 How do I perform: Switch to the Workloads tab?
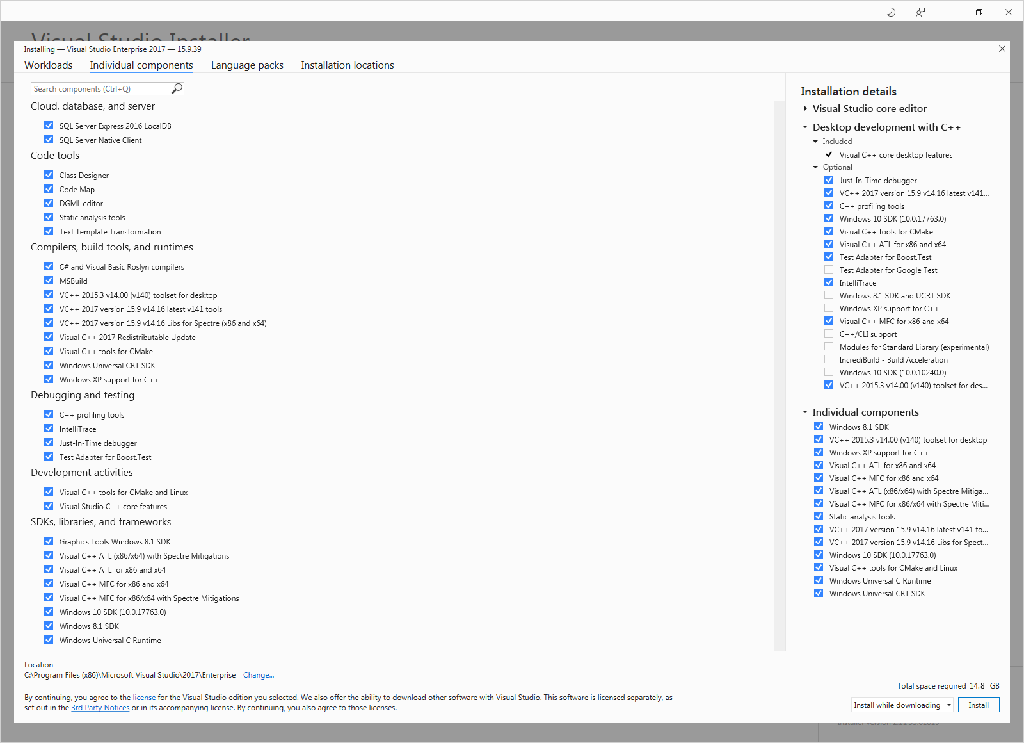click(48, 65)
